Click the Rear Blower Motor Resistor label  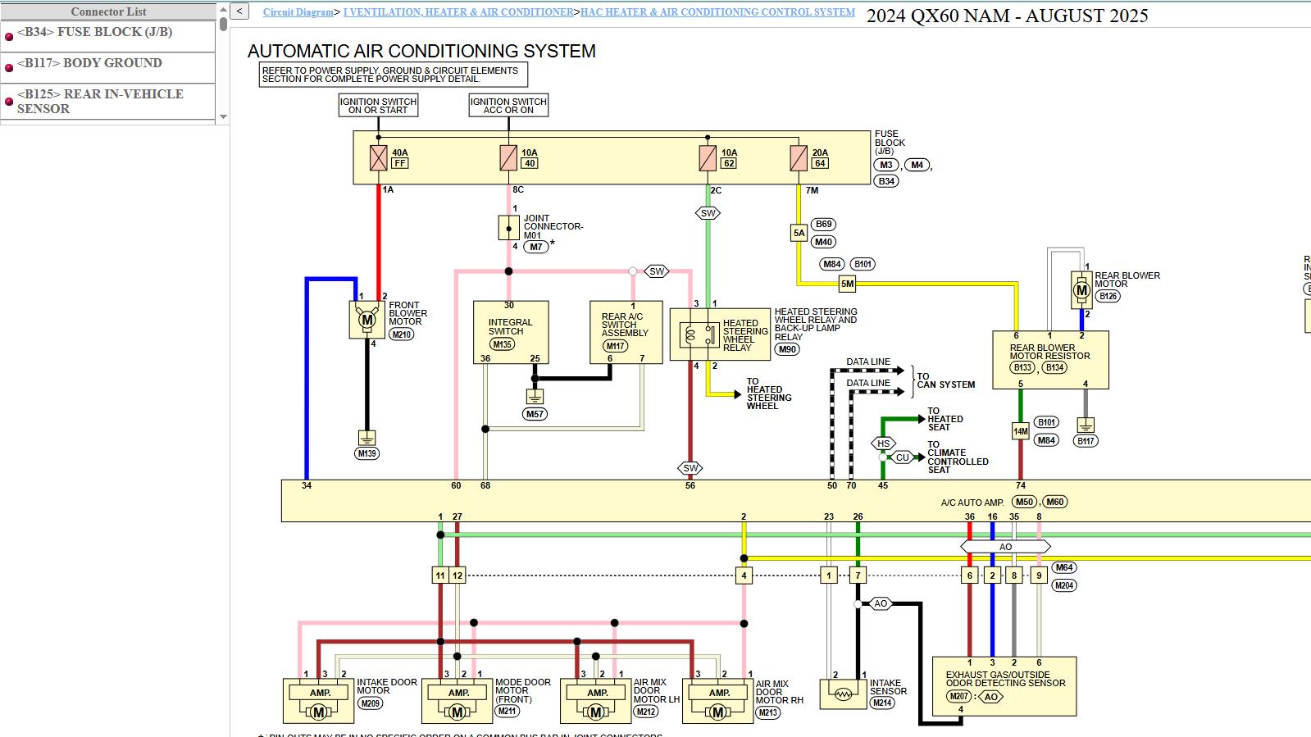1049,352
